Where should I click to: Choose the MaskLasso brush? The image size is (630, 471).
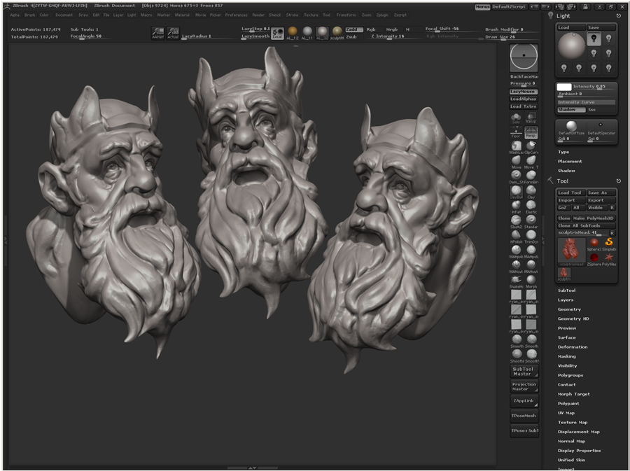[516, 145]
